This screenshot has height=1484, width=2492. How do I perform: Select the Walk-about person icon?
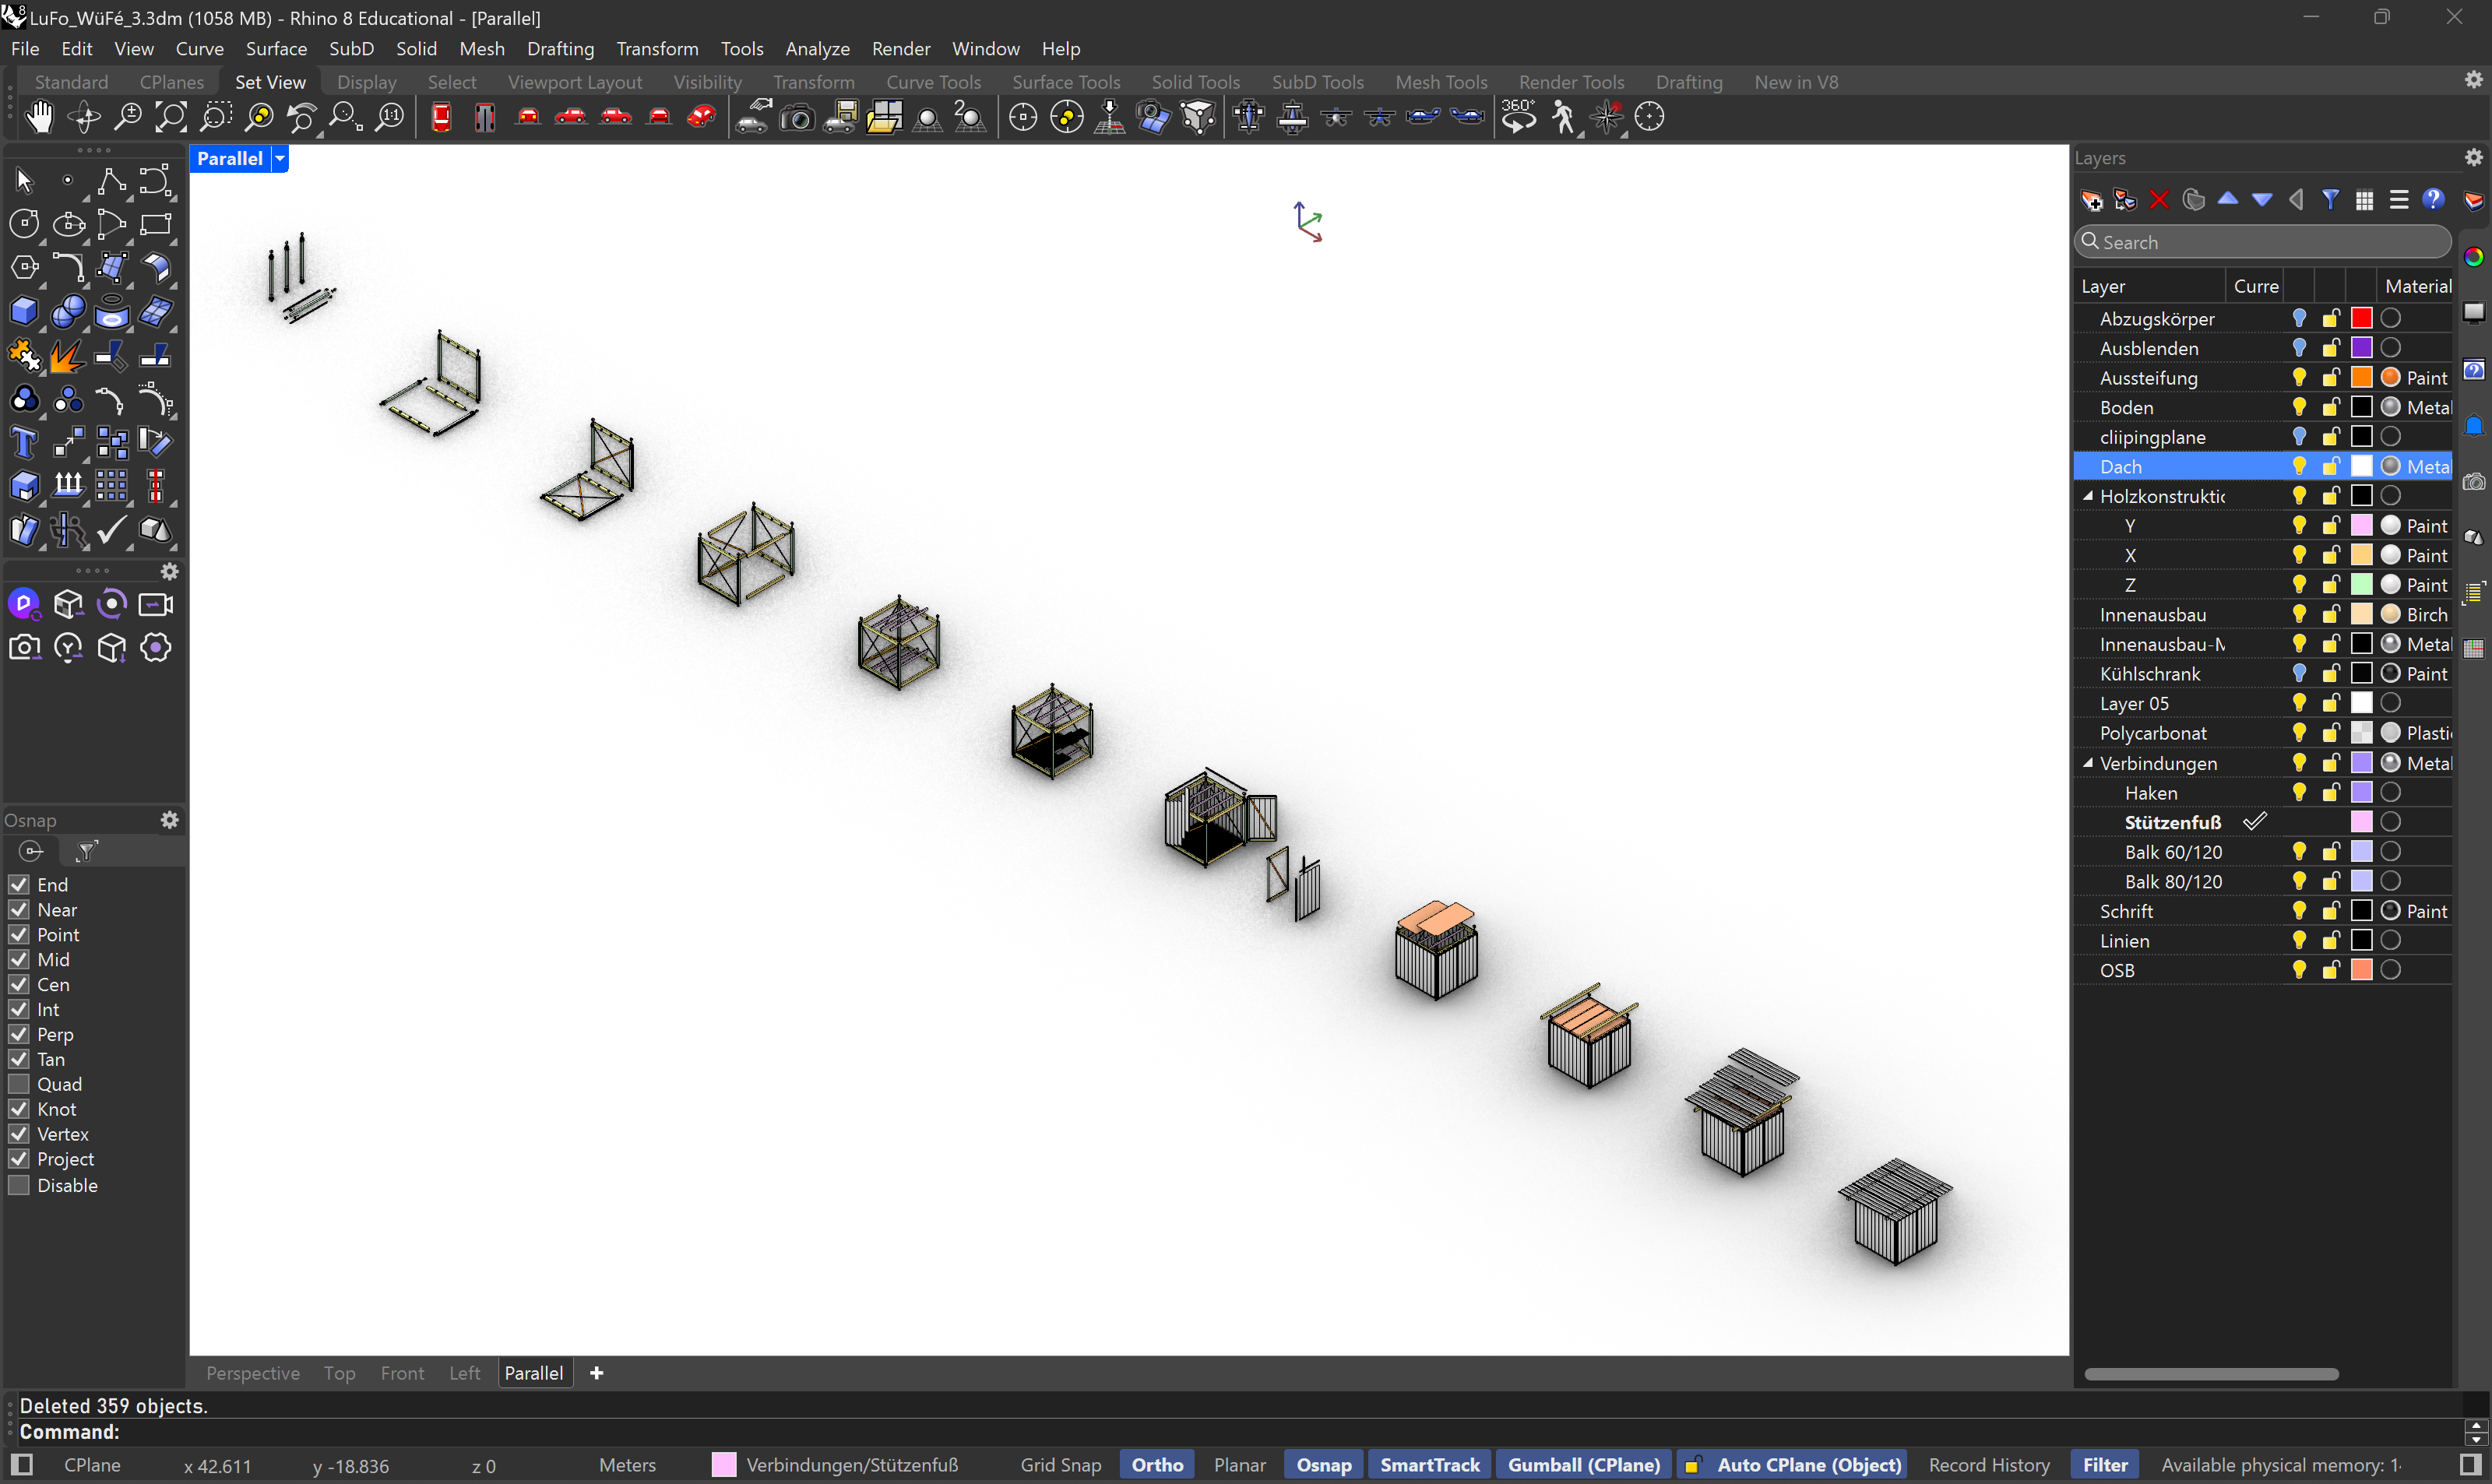click(x=1563, y=117)
